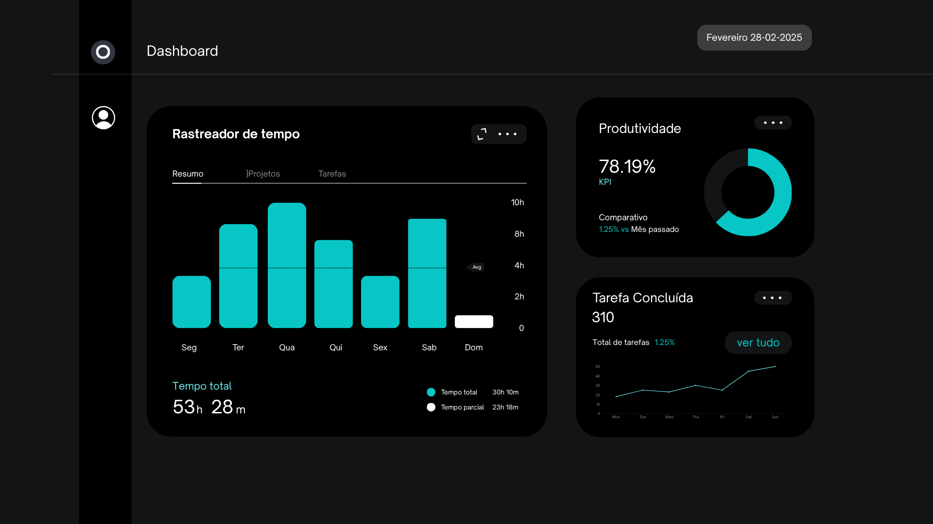Viewport: 933px width, 524px height.
Task: Switch to the Projetos tab
Action: (263, 174)
